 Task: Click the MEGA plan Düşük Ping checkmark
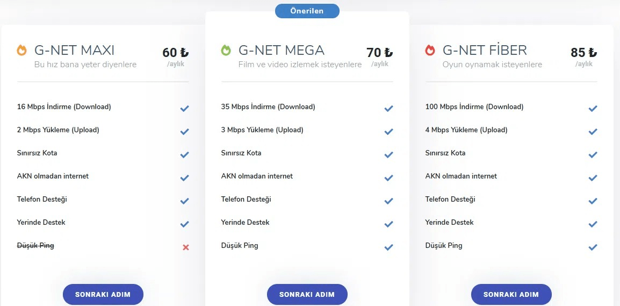click(x=388, y=247)
